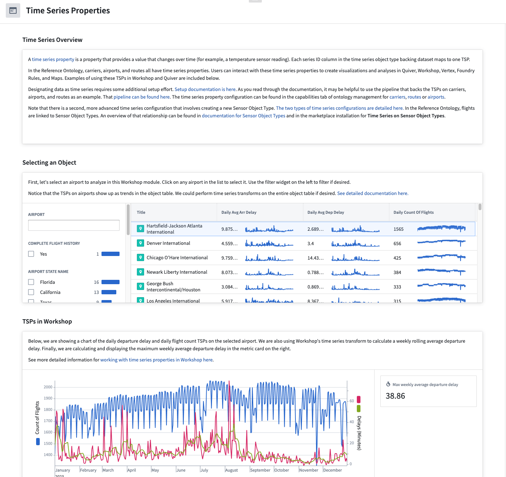Click the blue Count of Flights legend swatch
This screenshot has width=506, height=477.
click(x=38, y=442)
